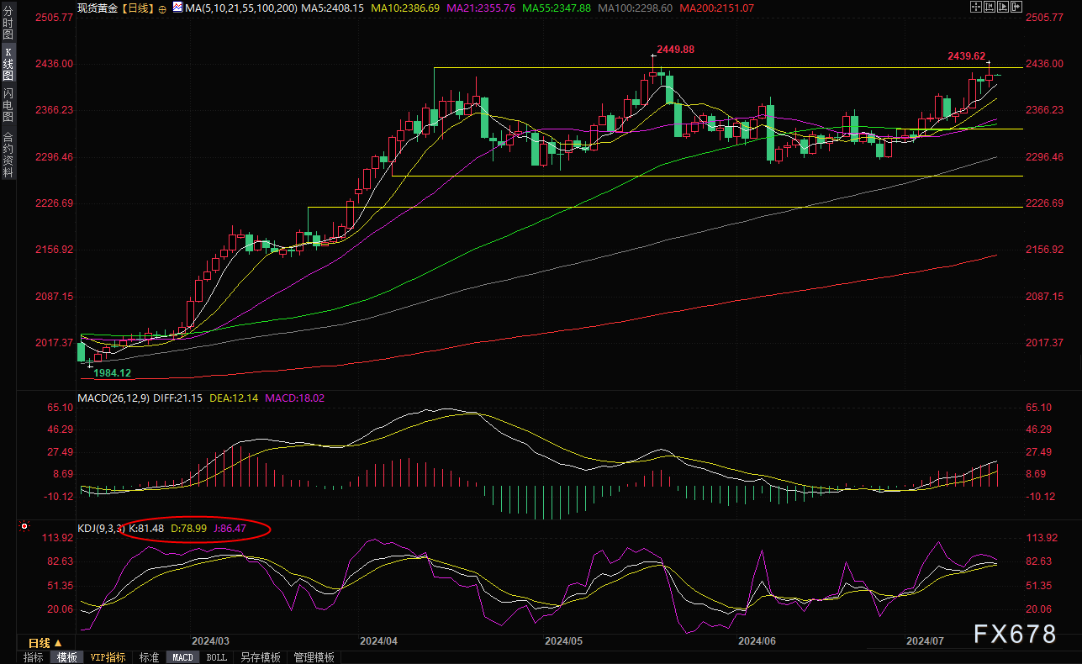Click the red sun icon beside KDJ
1082x664 pixels.
coord(24,527)
